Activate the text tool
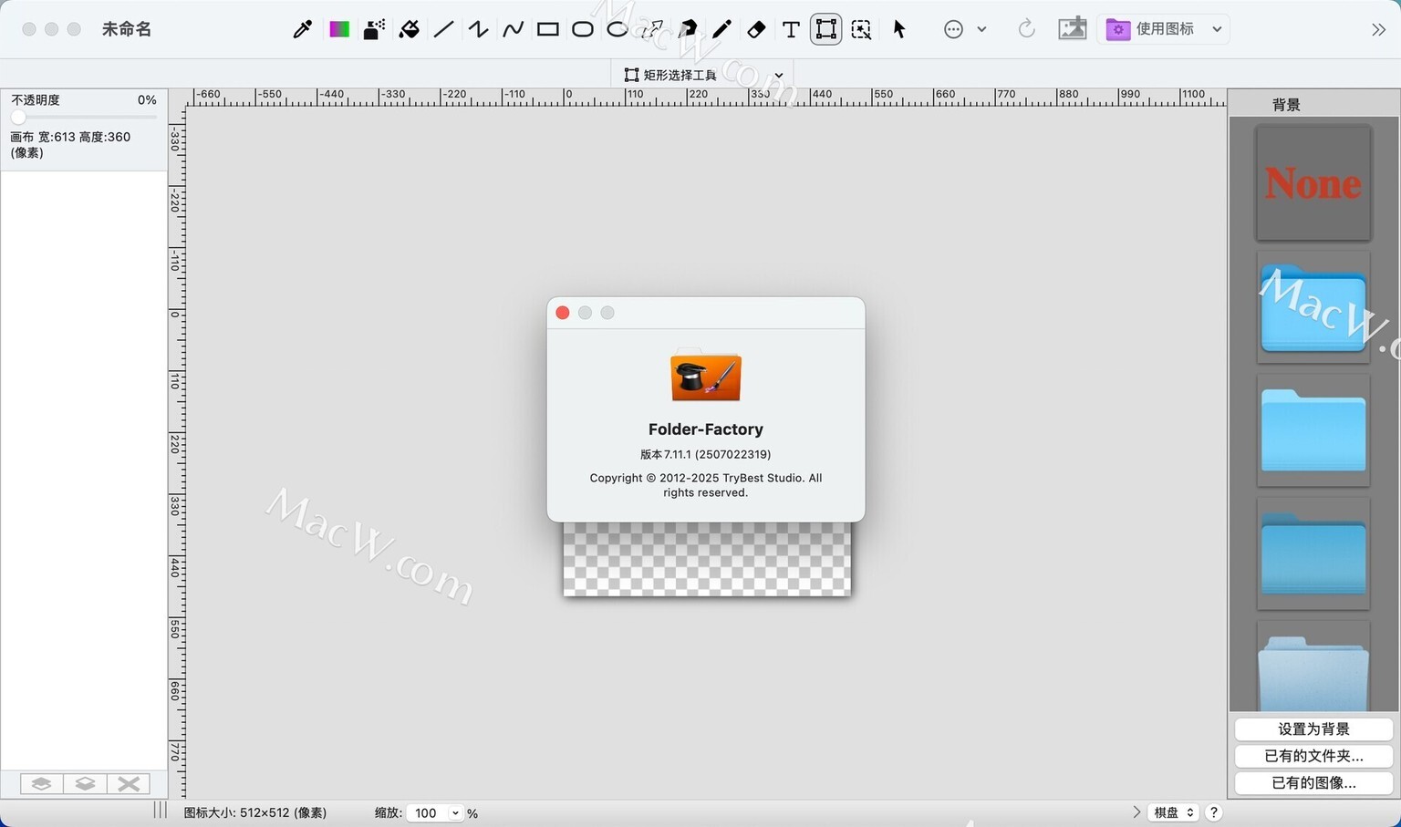The height and width of the screenshot is (827, 1401). pyautogui.click(x=791, y=29)
